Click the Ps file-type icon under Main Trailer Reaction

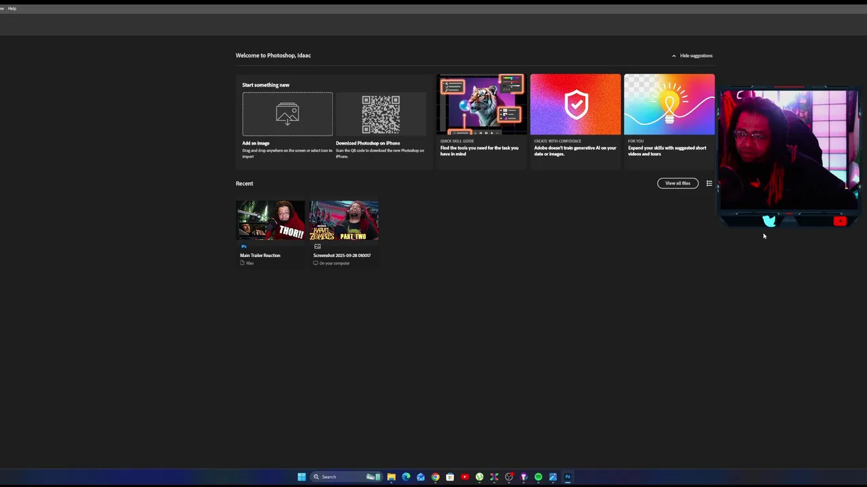pos(244,247)
